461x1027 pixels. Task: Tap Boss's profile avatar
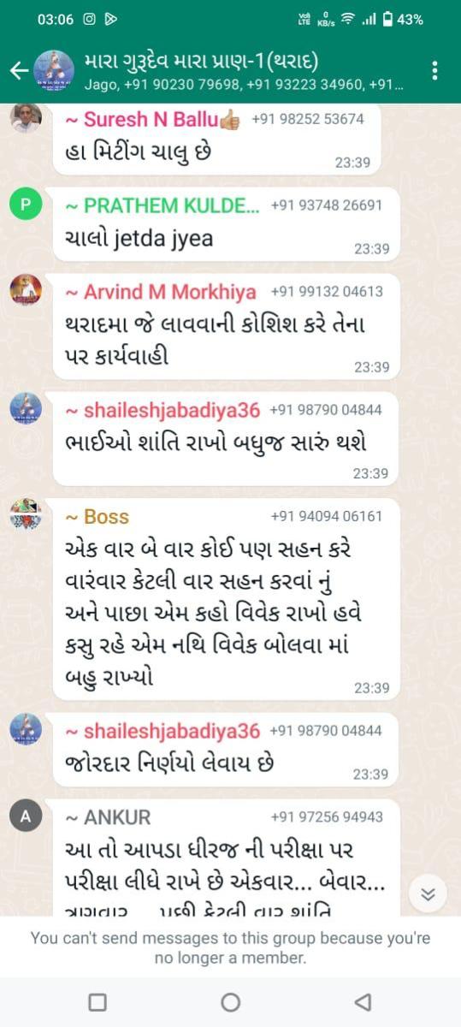pyautogui.click(x=26, y=514)
